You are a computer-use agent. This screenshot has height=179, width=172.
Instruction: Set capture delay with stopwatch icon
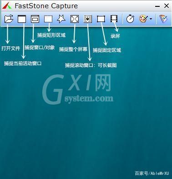(x=130, y=19)
